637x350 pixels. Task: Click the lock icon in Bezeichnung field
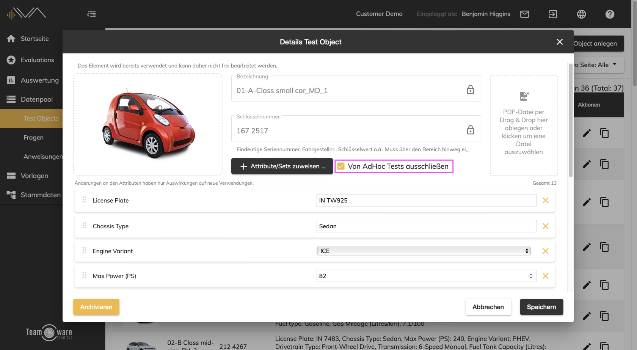tap(471, 89)
